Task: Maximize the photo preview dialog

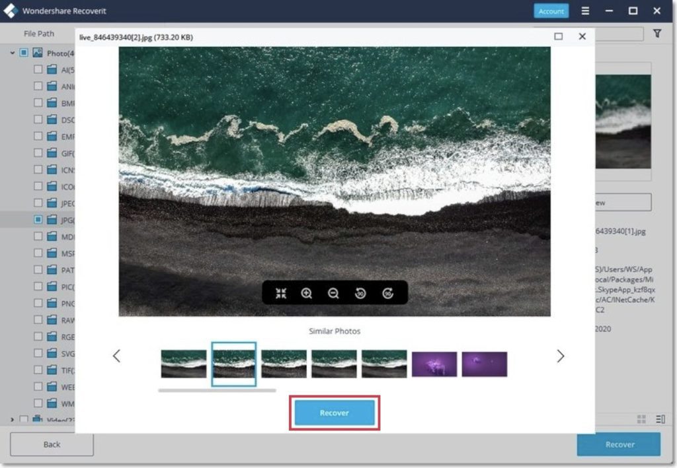Action: click(x=558, y=36)
